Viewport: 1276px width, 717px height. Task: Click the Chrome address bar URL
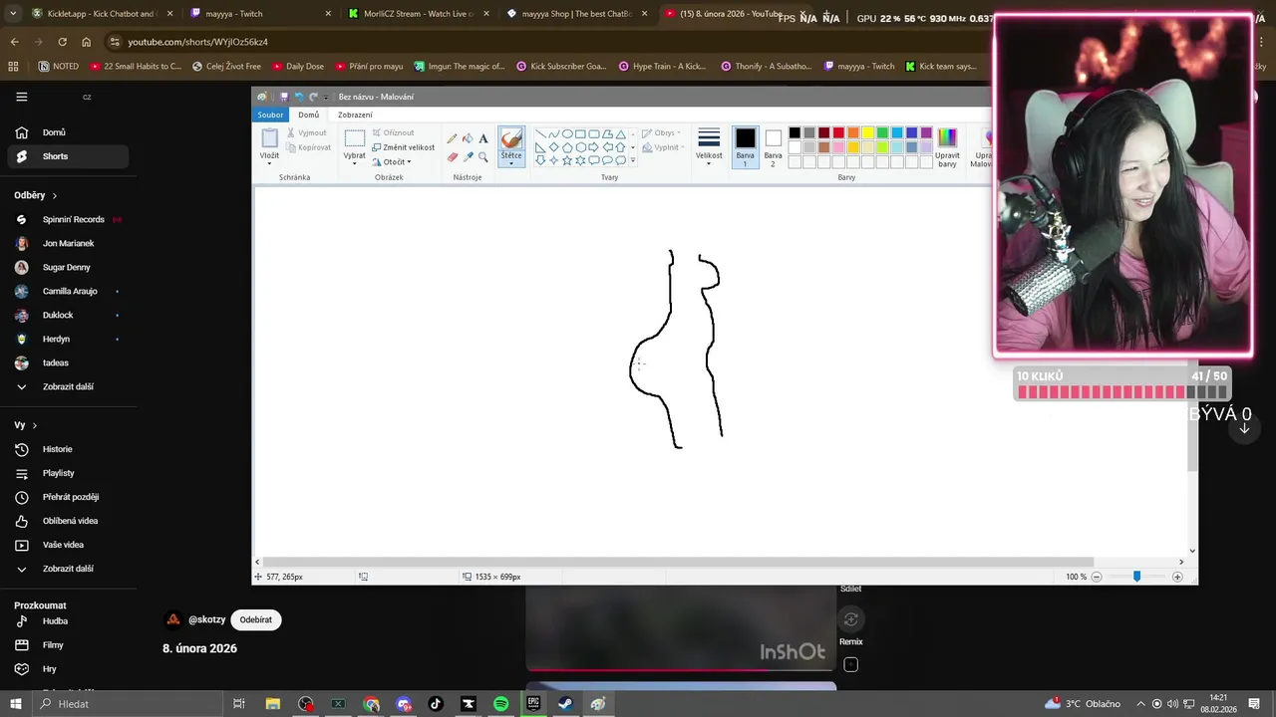point(197,42)
